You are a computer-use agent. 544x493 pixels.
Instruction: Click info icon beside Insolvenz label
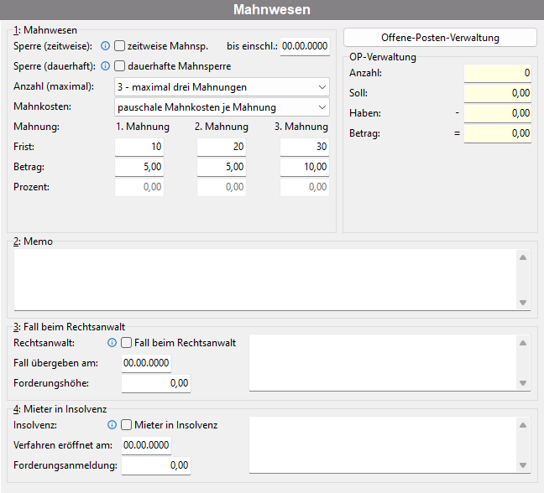pos(112,425)
